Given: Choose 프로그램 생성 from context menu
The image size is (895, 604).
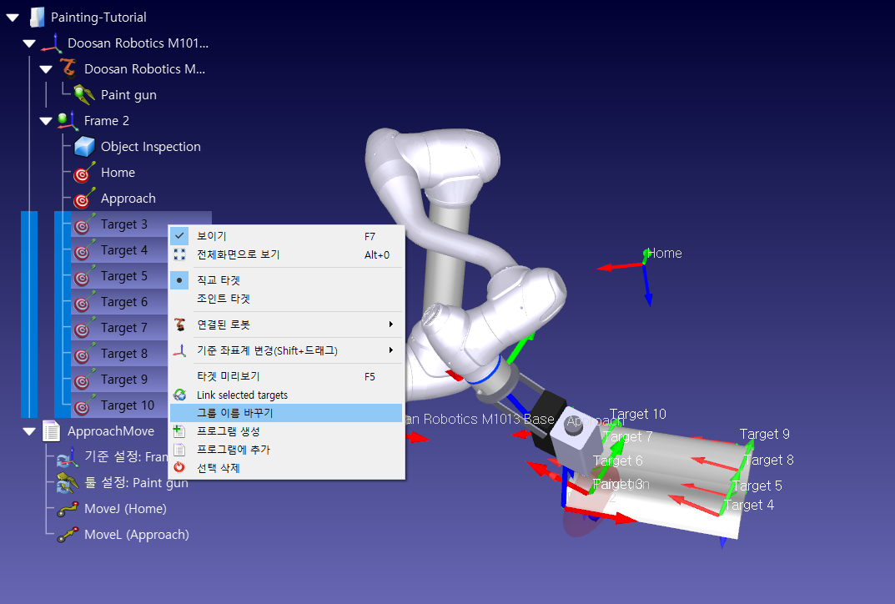Looking at the screenshot, I should point(228,431).
